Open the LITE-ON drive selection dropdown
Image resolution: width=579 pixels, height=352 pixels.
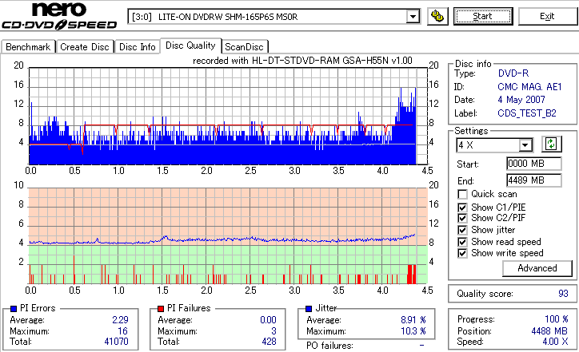click(x=413, y=17)
